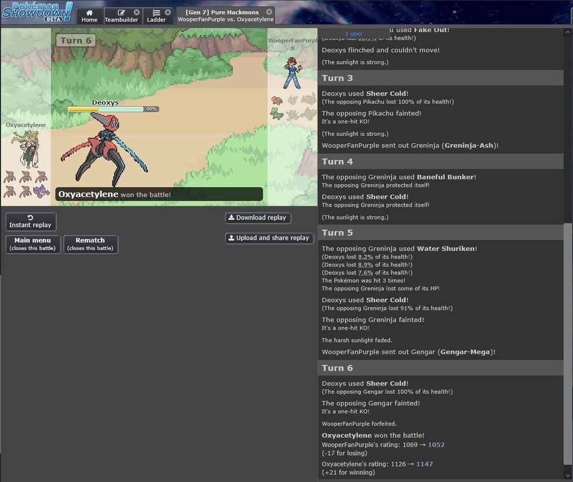Click the Rematch button
The image size is (573, 482).
[x=91, y=244]
